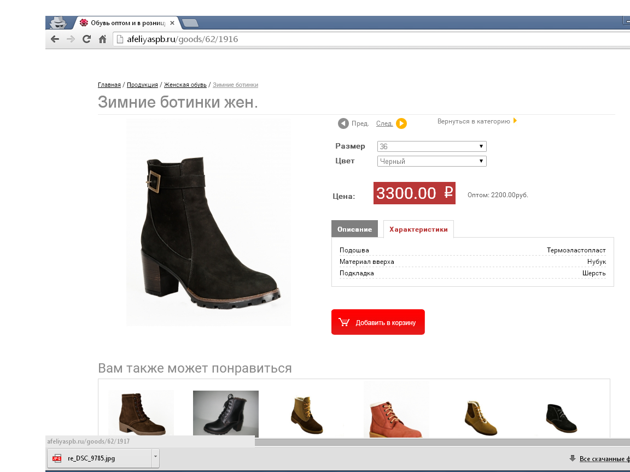
Task: Click the page icon in the address bar
Action: [x=119, y=39]
